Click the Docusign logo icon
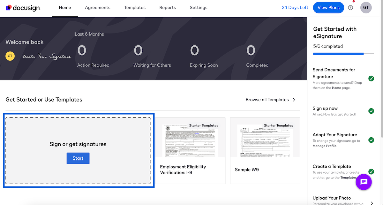 click(x=9, y=7)
